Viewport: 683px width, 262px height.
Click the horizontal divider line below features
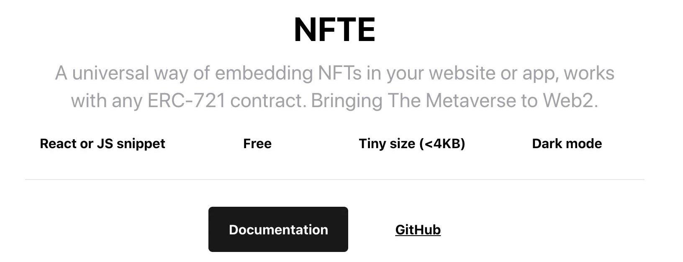[334, 180]
